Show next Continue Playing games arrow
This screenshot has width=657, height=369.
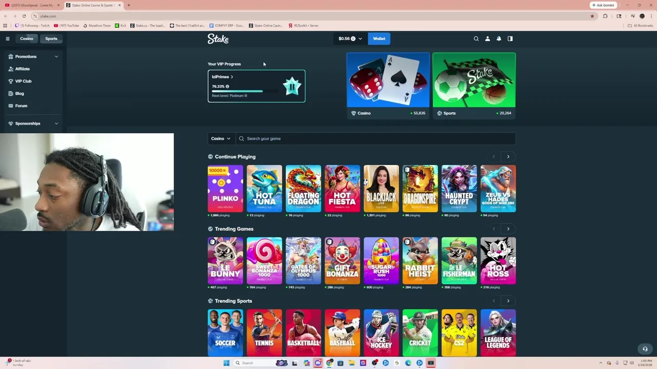[x=508, y=156]
